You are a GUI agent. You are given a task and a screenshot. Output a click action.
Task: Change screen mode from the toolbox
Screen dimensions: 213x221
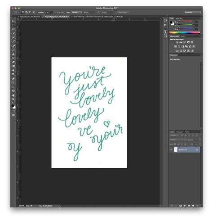tap(13, 115)
